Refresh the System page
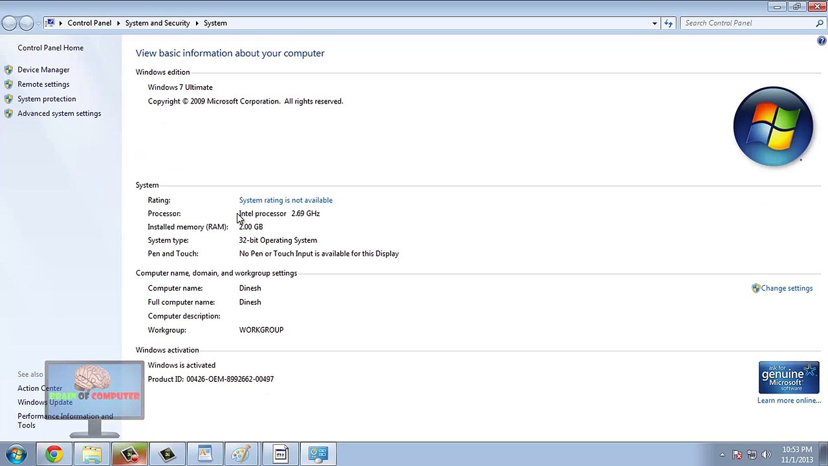 click(x=668, y=23)
